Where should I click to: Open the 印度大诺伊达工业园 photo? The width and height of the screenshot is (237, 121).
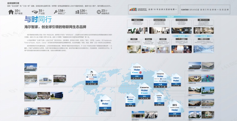coord(208,103)
